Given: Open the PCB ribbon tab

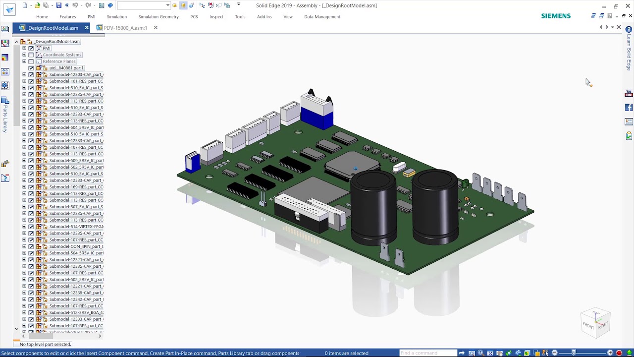Looking at the screenshot, I should (x=194, y=17).
